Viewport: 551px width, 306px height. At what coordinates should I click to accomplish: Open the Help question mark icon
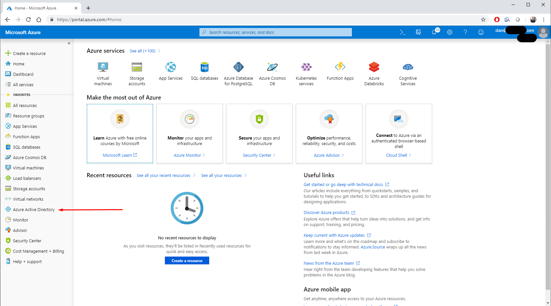465,32
